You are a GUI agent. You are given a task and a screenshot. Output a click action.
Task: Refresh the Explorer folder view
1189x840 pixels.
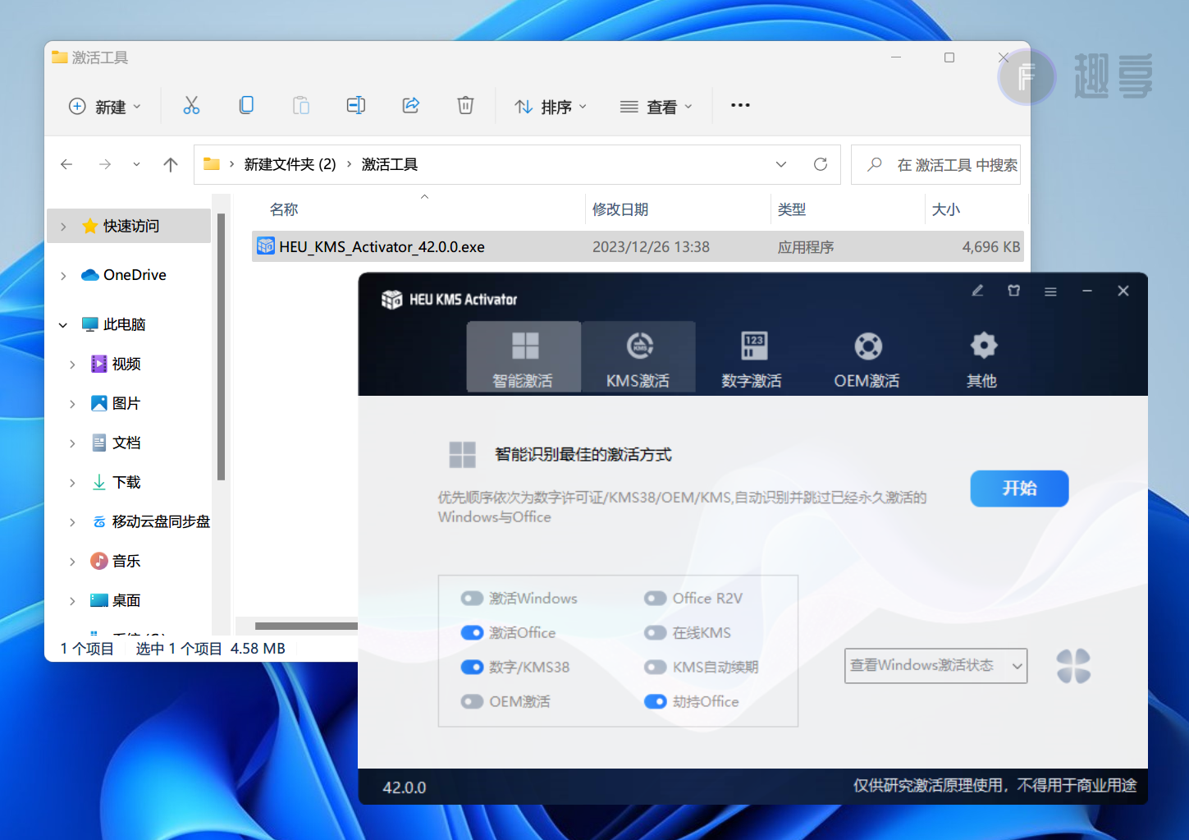point(820,164)
